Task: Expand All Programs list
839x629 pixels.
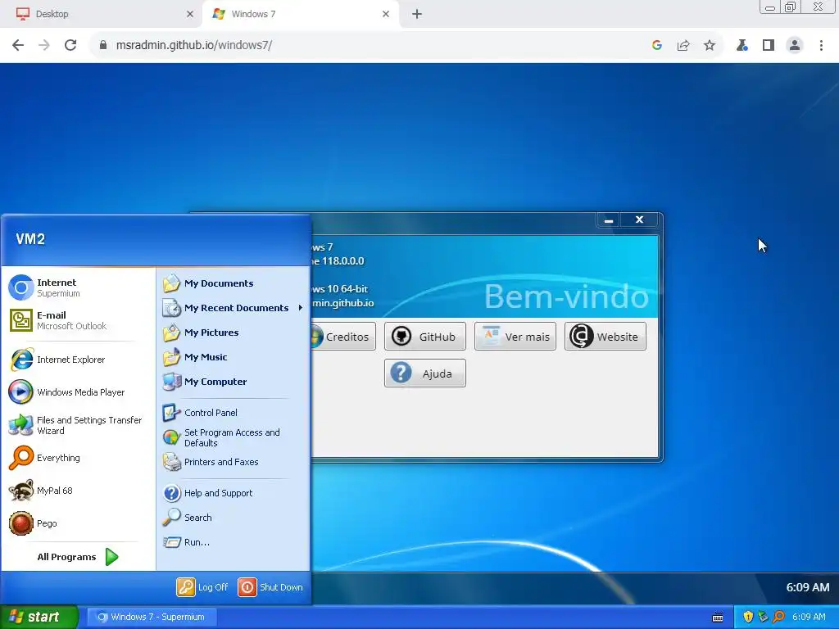Action: coord(78,557)
